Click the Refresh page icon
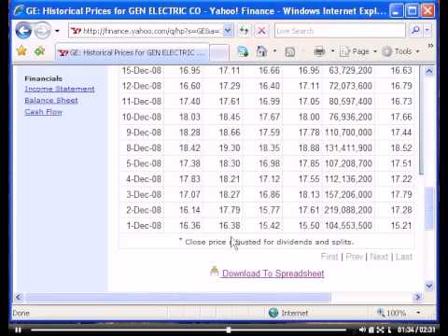Image resolution: width=448 pixels, height=336 pixels. (x=245, y=31)
